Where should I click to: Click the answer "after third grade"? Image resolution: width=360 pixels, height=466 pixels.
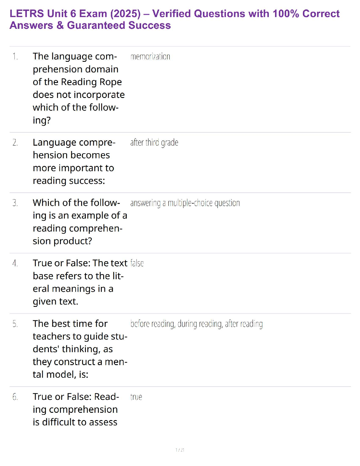coord(154,143)
